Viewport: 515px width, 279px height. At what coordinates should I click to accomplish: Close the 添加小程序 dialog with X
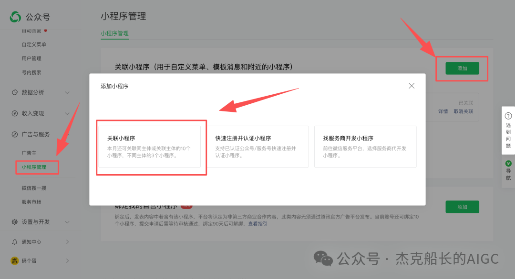point(412,86)
